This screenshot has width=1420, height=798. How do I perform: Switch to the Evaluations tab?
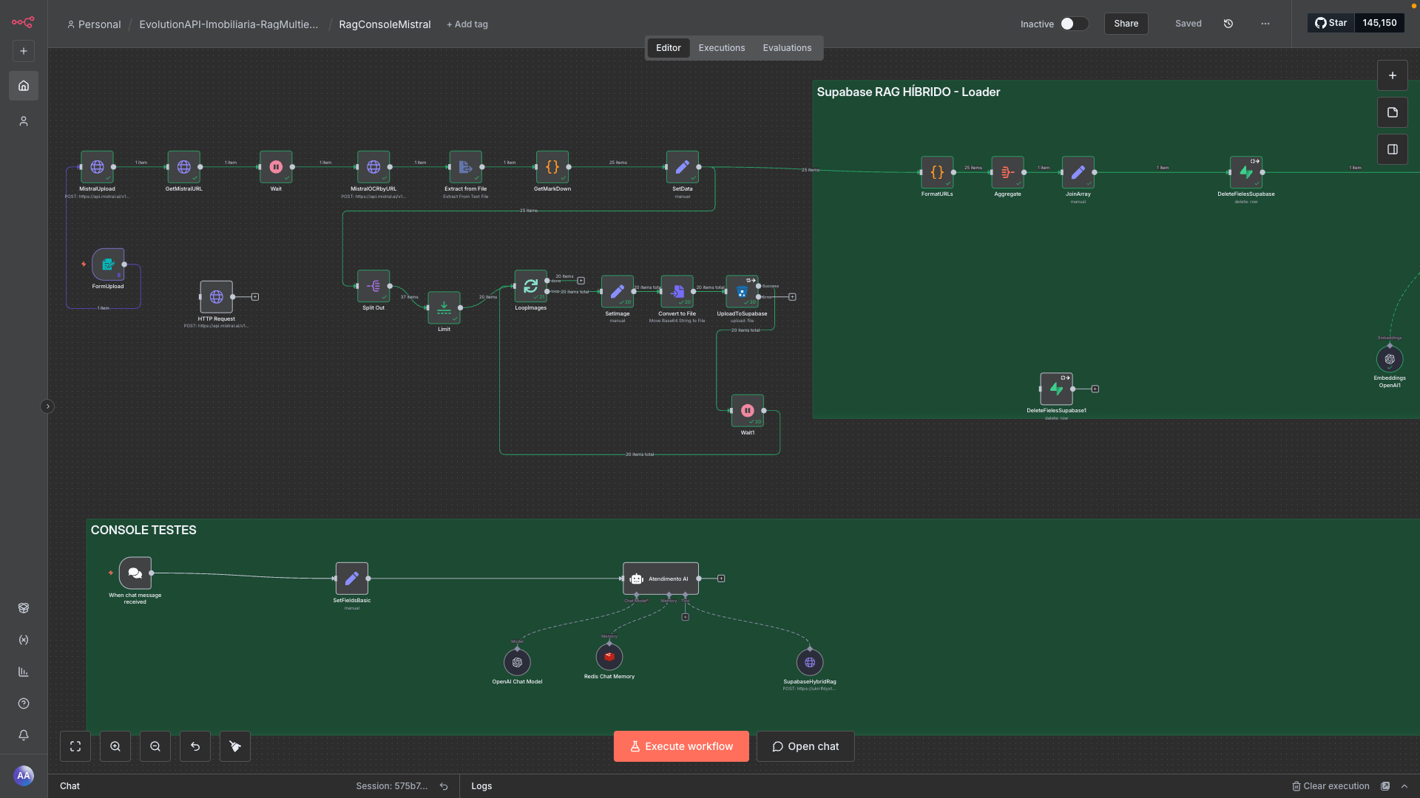787,48
